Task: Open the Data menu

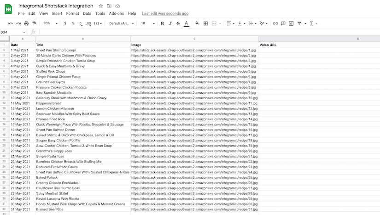Action: click(87, 13)
